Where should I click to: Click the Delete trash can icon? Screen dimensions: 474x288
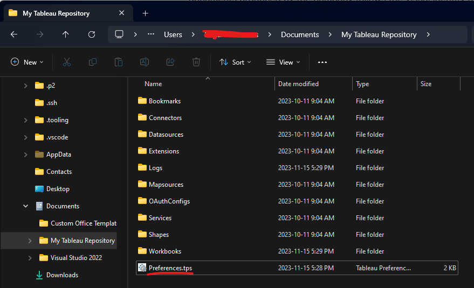point(196,62)
